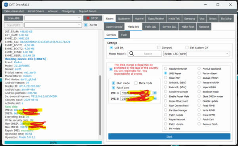The image size is (238, 146).
Task: Choose the Patch Cert radio option
Action: pyautogui.click(x=199, y=119)
